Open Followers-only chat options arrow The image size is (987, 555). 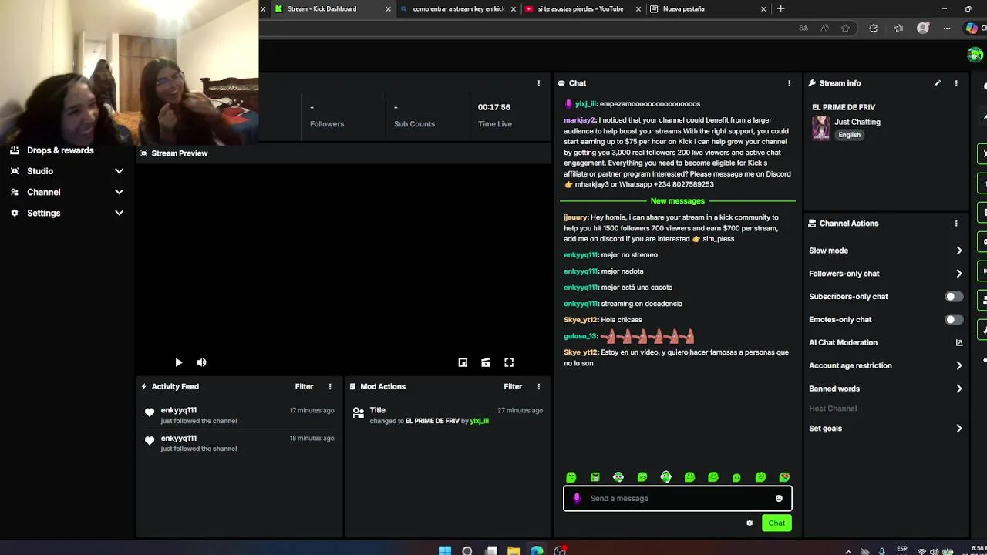(959, 274)
